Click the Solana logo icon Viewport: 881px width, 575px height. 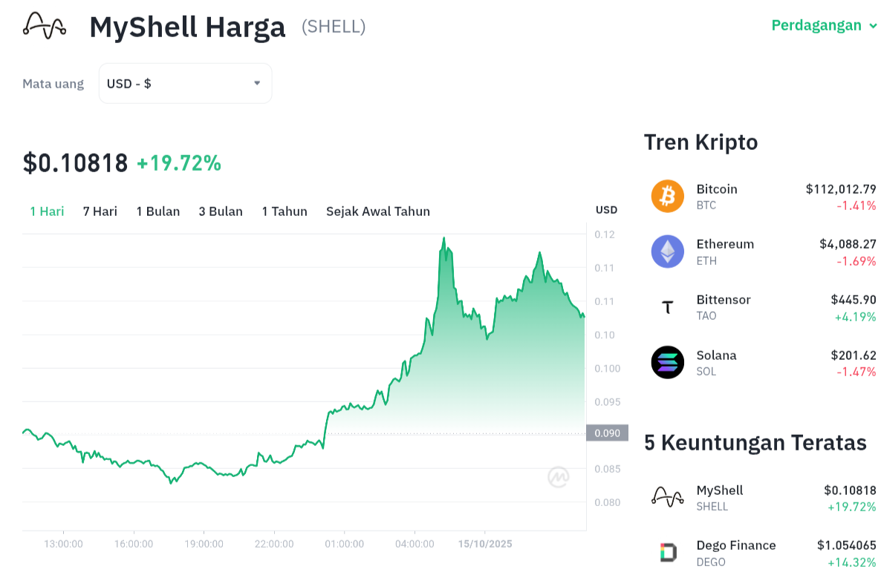click(667, 363)
